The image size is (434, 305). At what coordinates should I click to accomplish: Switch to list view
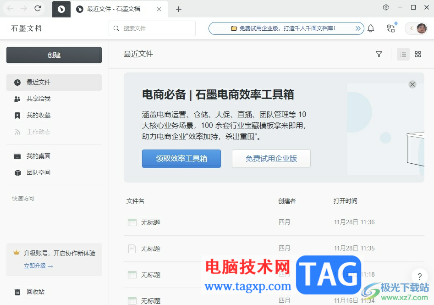point(403,54)
